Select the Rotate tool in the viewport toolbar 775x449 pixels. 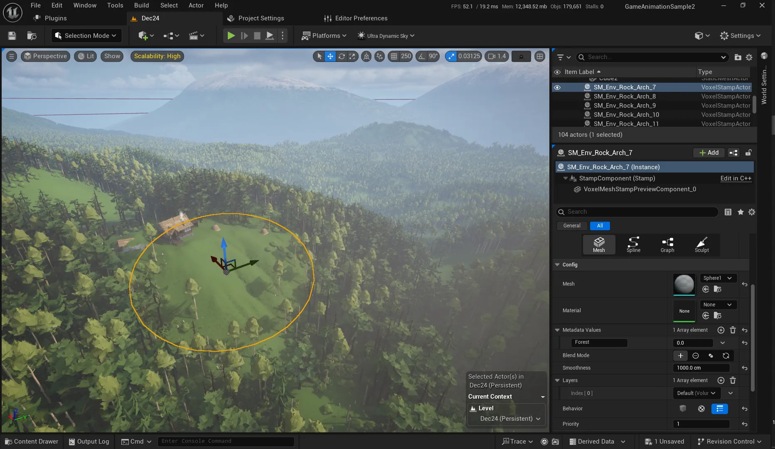pos(341,56)
